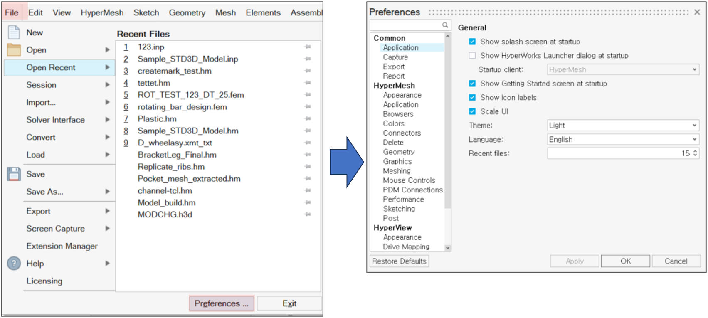The image size is (708, 318).
Task: Pin the Plastic.hm recent file
Action: point(308,119)
